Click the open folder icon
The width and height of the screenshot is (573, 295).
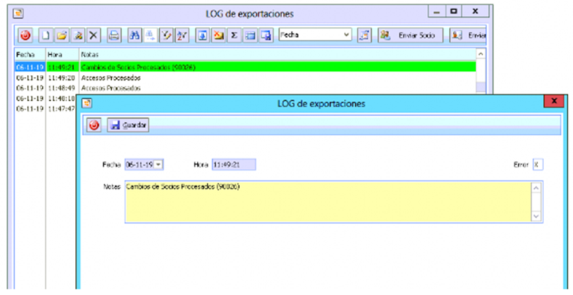[x=62, y=35]
